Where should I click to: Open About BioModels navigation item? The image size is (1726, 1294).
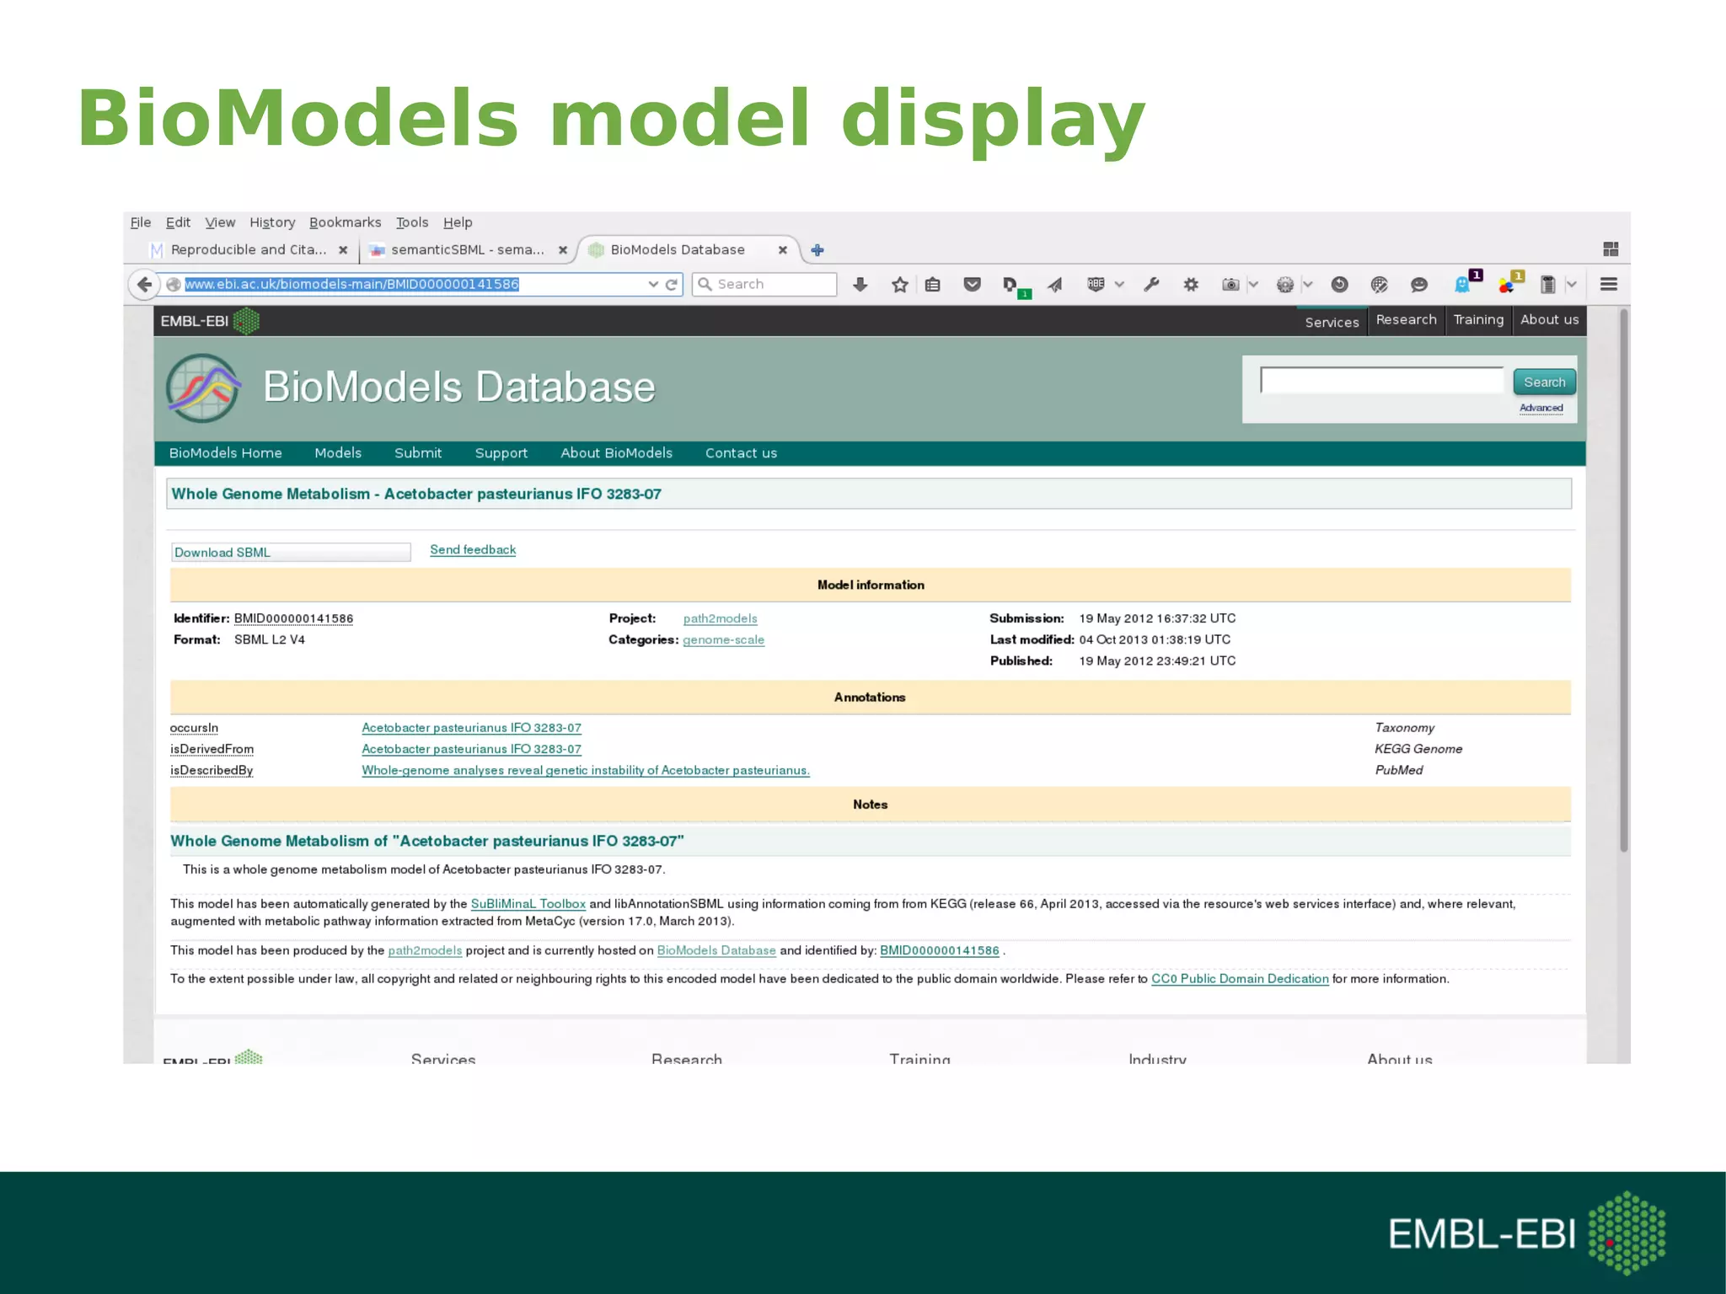(616, 453)
